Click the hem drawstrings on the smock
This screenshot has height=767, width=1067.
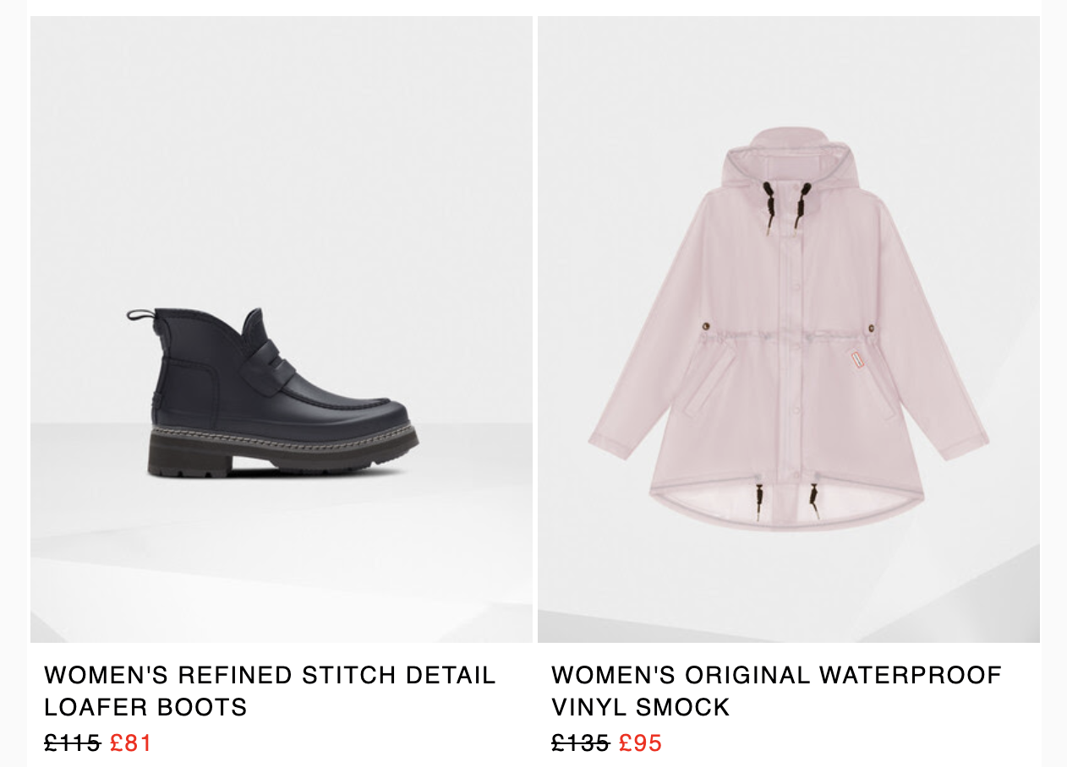pyautogui.click(x=787, y=499)
